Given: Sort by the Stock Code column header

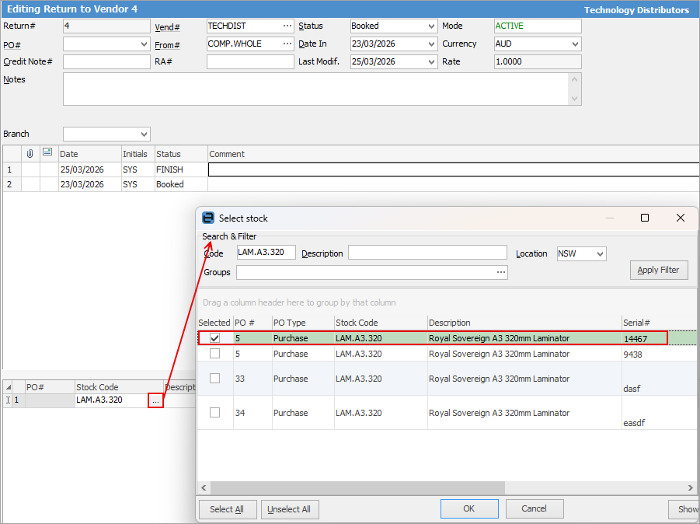Looking at the screenshot, I should tap(380, 323).
